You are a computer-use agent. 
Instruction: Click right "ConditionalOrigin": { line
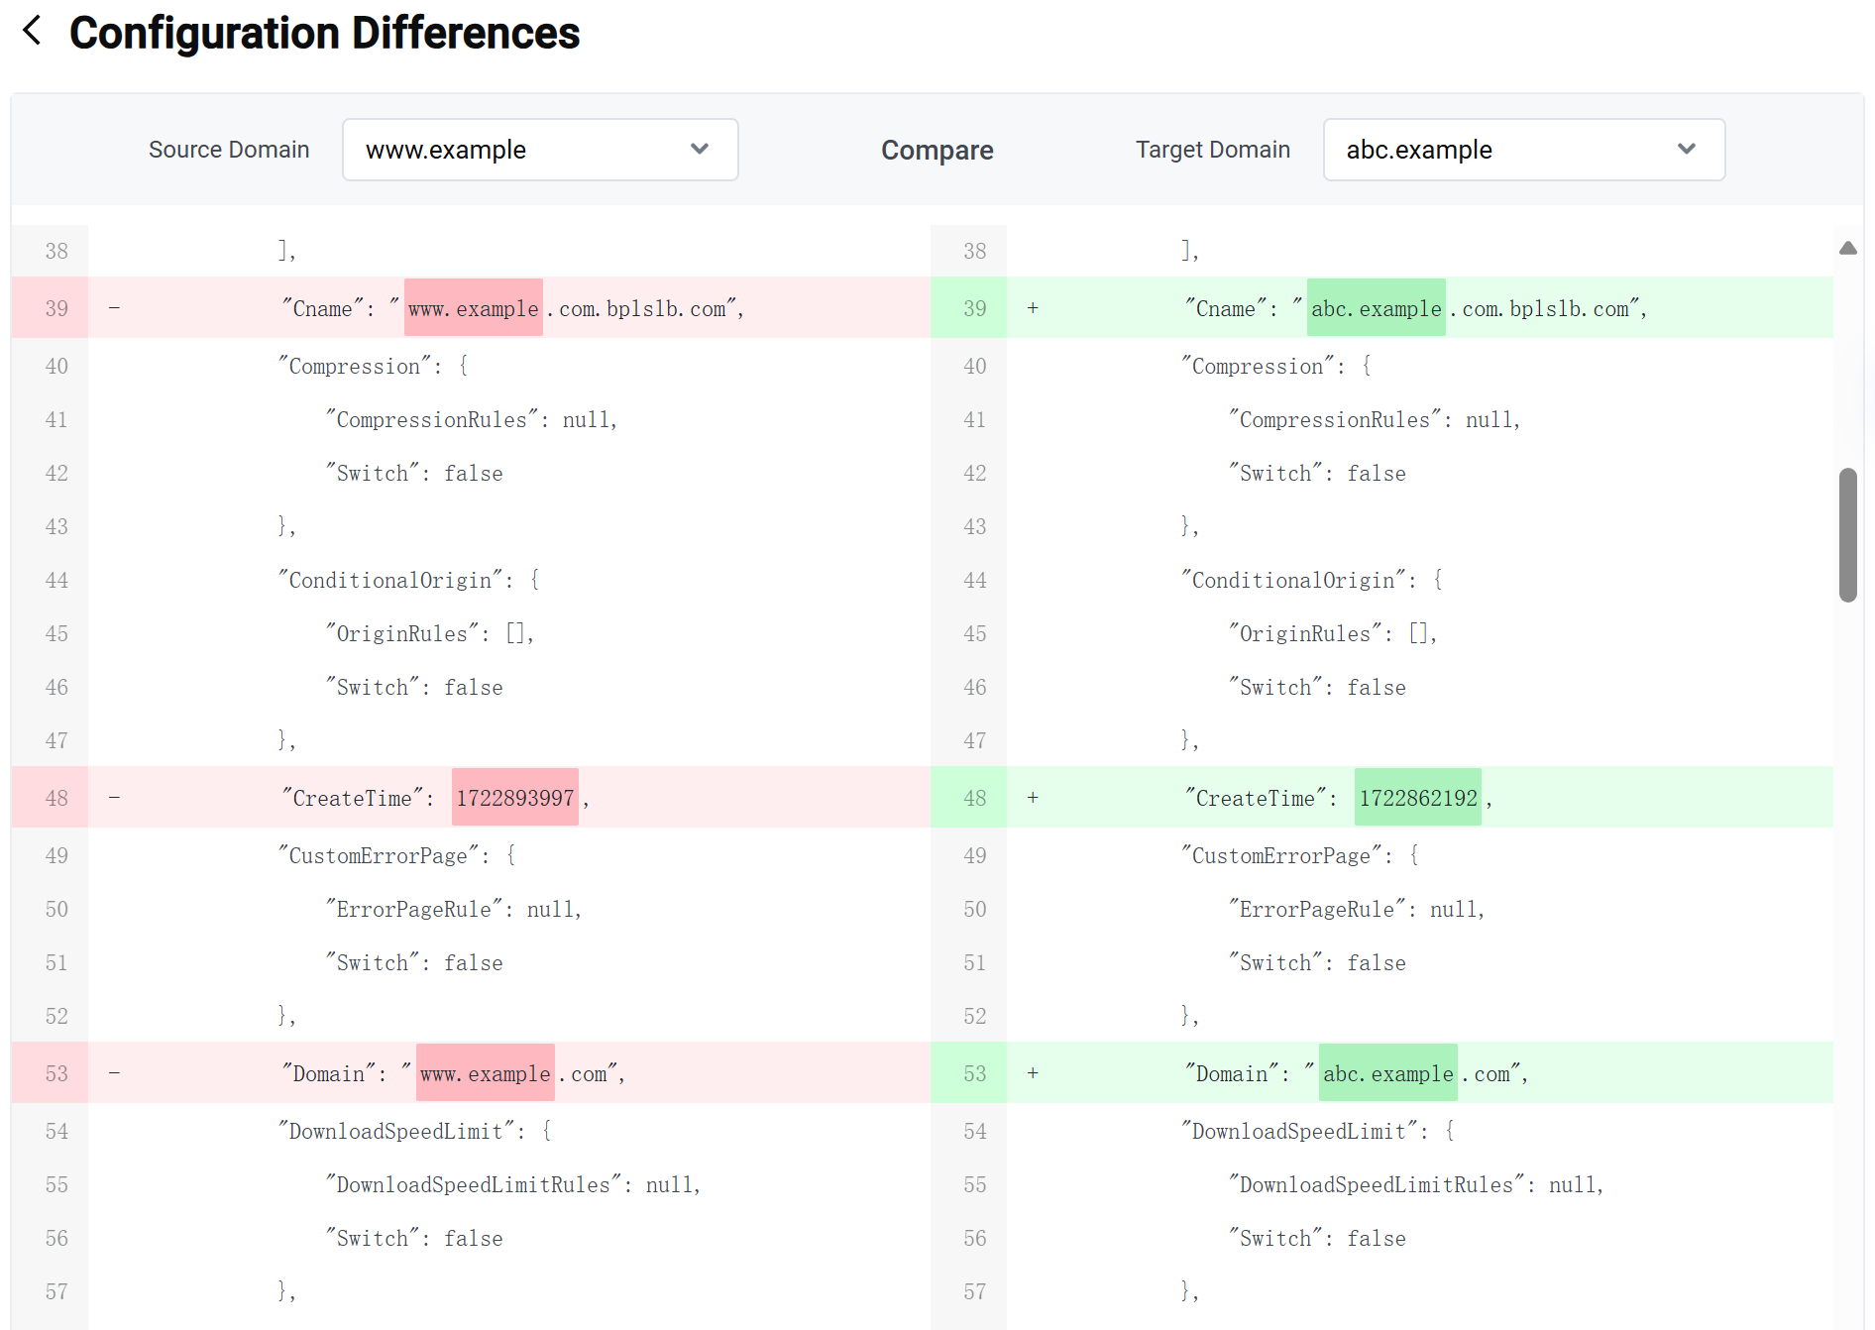(1312, 580)
